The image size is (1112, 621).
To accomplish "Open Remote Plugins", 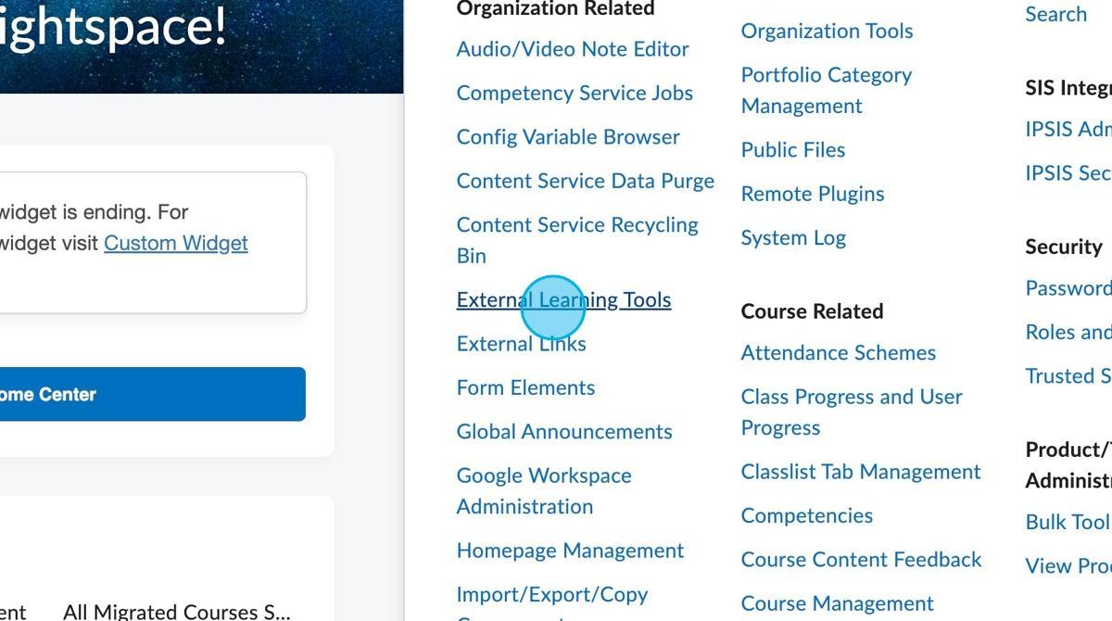I will tap(812, 193).
